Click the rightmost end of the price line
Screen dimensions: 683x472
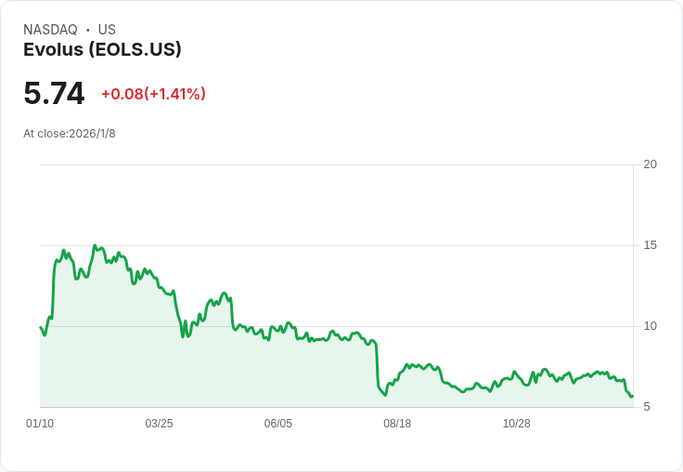click(632, 396)
